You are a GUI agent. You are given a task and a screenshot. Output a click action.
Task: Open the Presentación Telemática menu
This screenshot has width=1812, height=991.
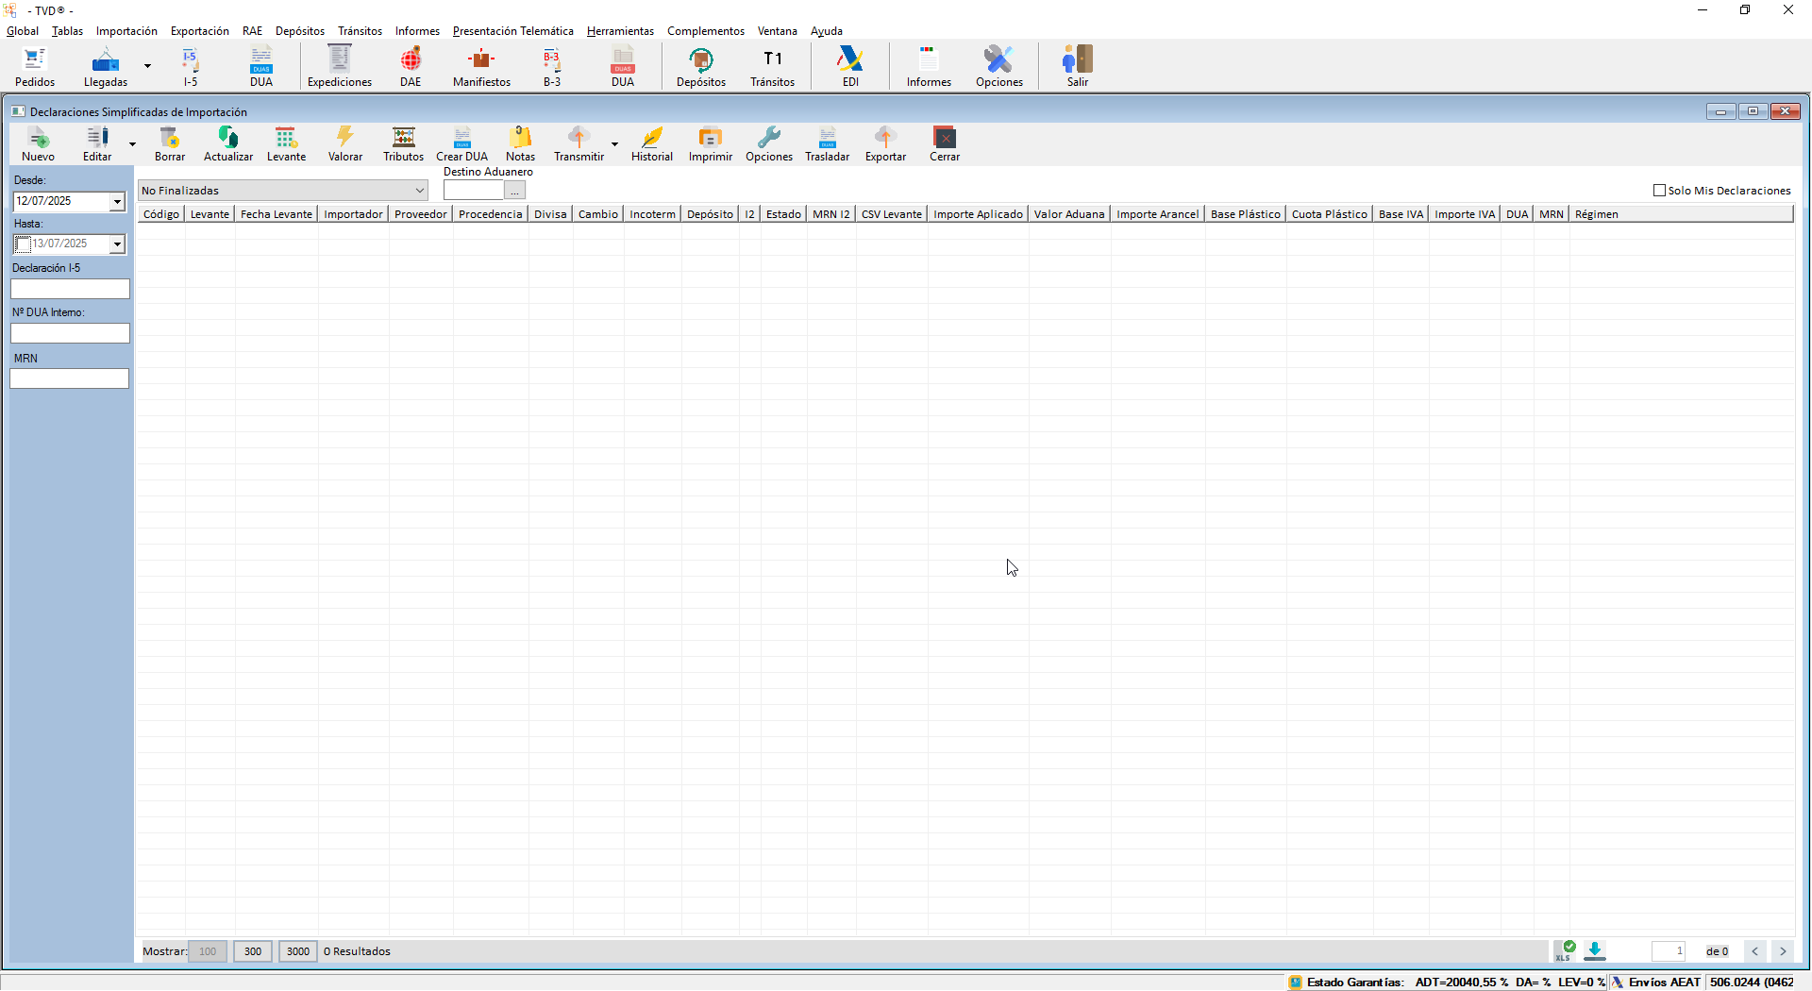coord(512,31)
